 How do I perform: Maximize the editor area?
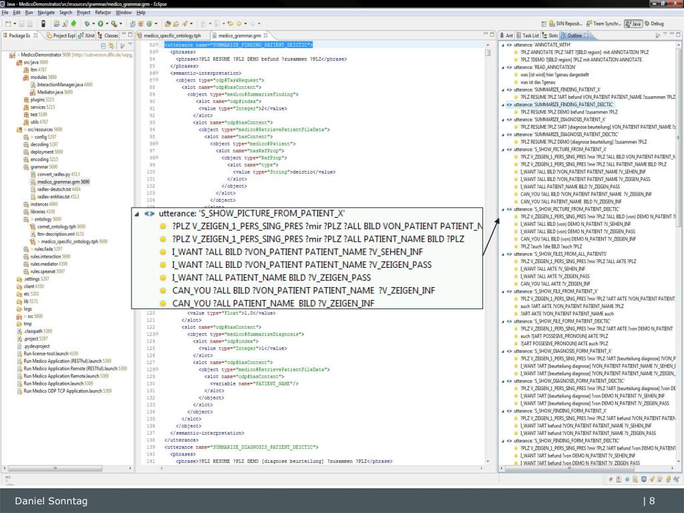(x=492, y=34)
